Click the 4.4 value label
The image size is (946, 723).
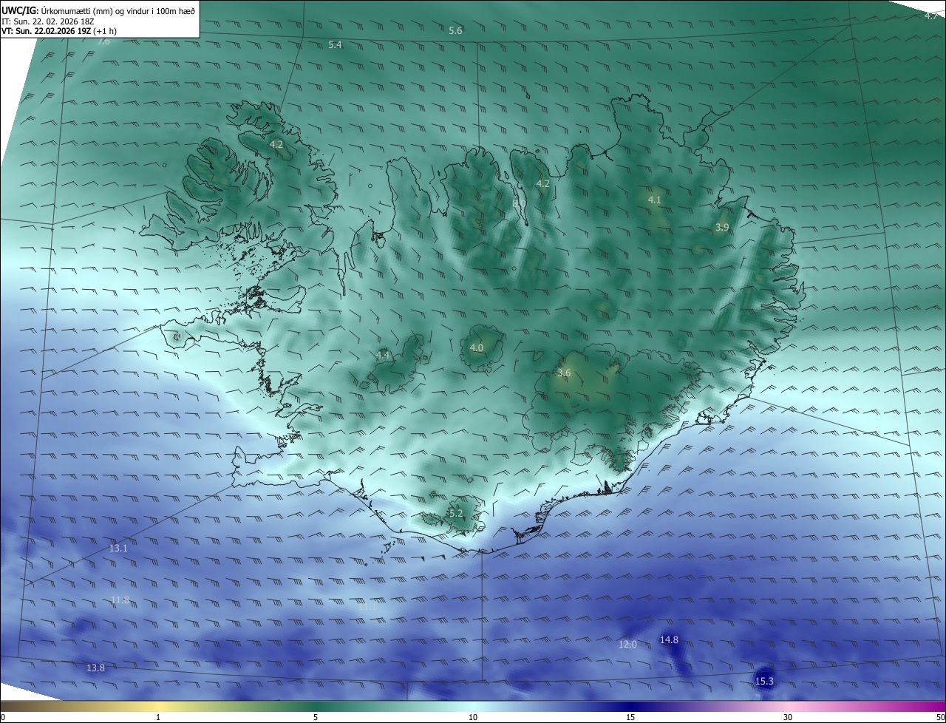383,356
